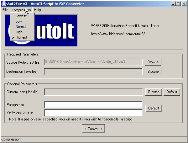Focus the Verify passphrase field
Image resolution: width=188 pixels, height=143 pixels.
point(93,113)
